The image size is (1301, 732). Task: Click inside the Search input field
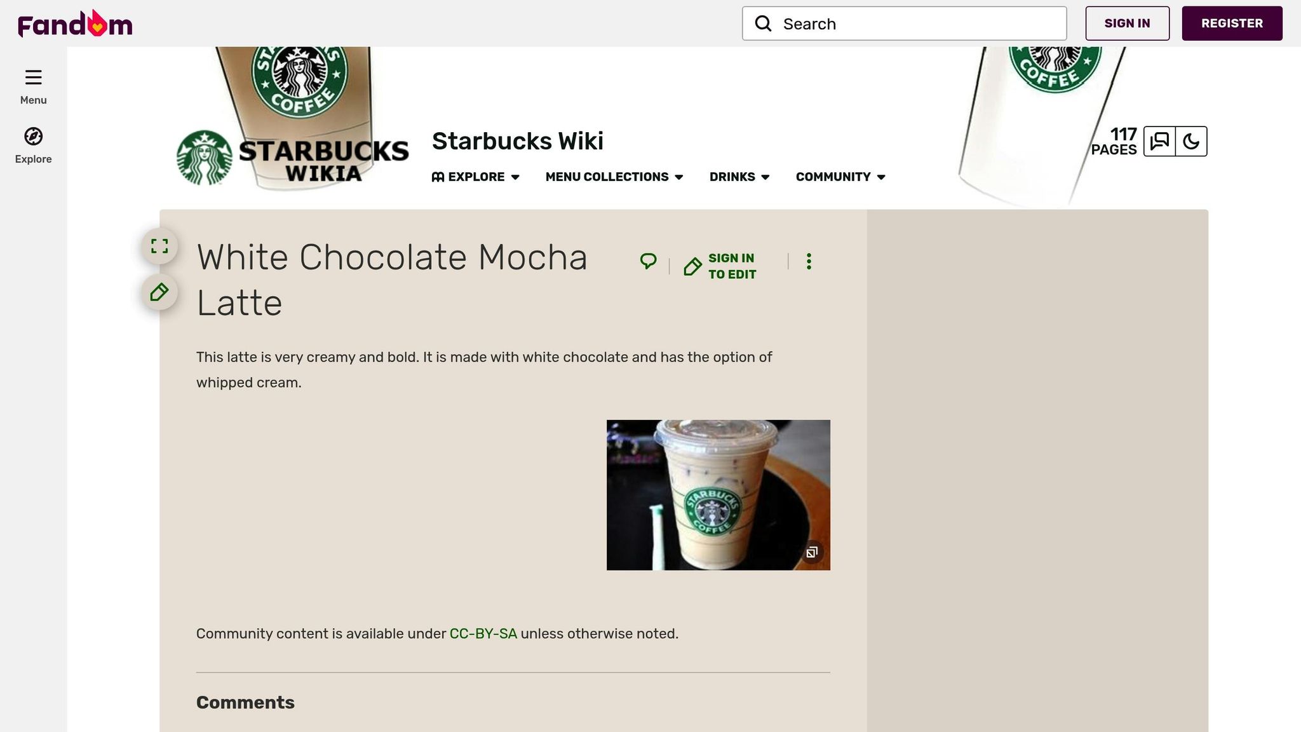tap(902, 24)
